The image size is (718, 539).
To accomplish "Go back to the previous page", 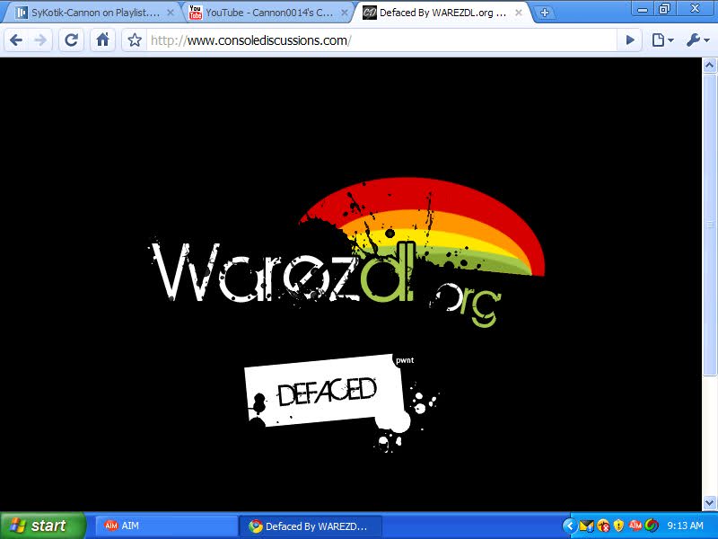I will (16, 40).
